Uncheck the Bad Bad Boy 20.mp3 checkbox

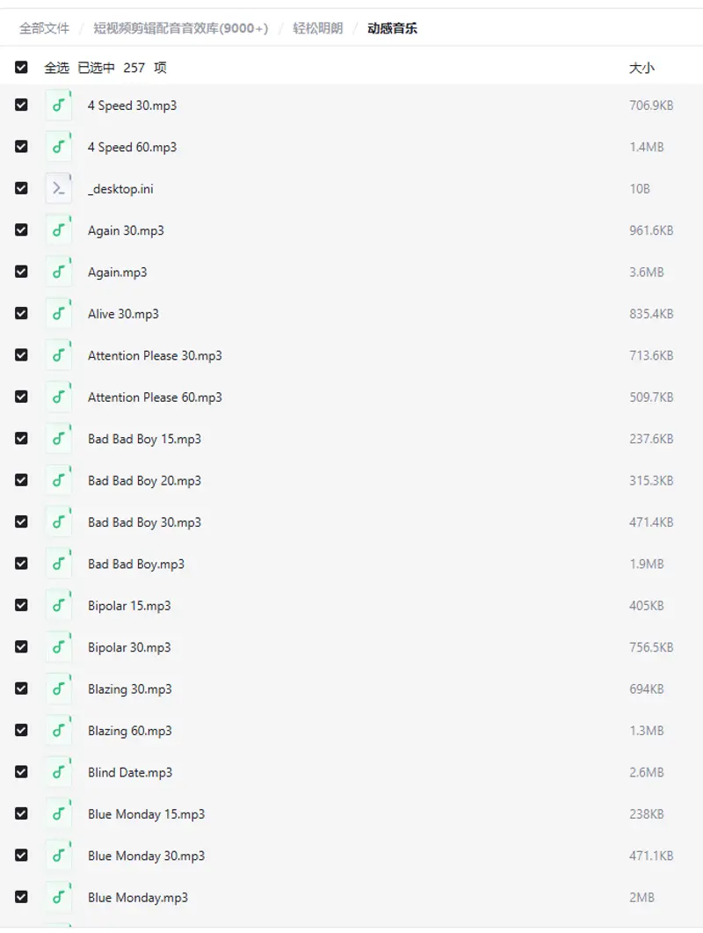click(x=21, y=480)
